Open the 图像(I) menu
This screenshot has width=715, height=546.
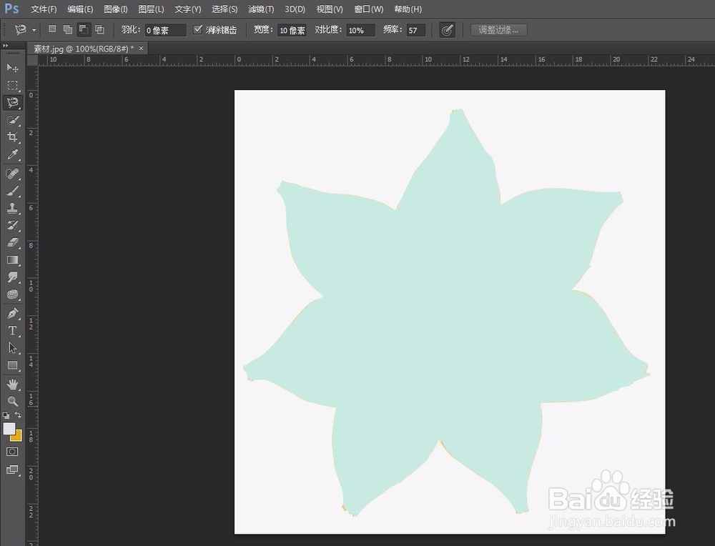pos(115,9)
